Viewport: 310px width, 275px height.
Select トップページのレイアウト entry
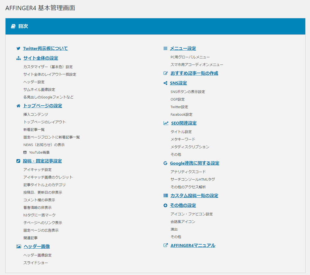[x=44, y=122]
